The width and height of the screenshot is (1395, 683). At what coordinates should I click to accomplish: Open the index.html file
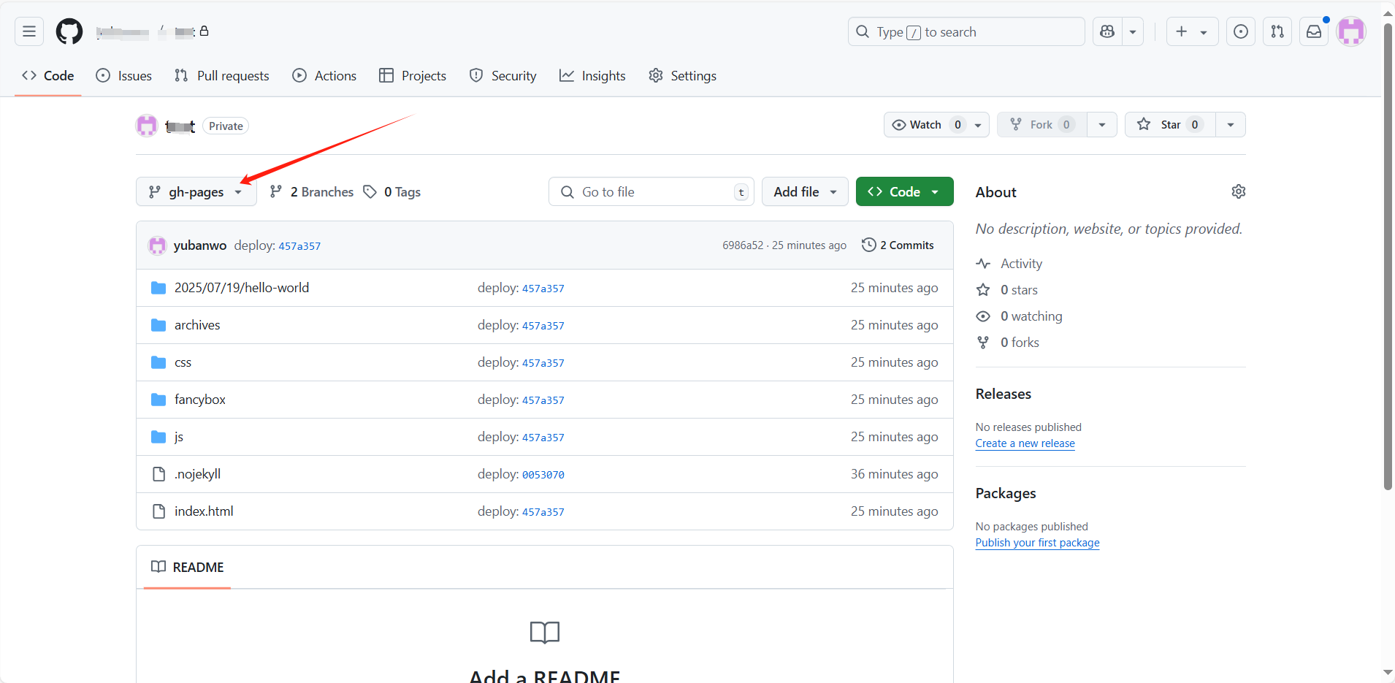204,511
